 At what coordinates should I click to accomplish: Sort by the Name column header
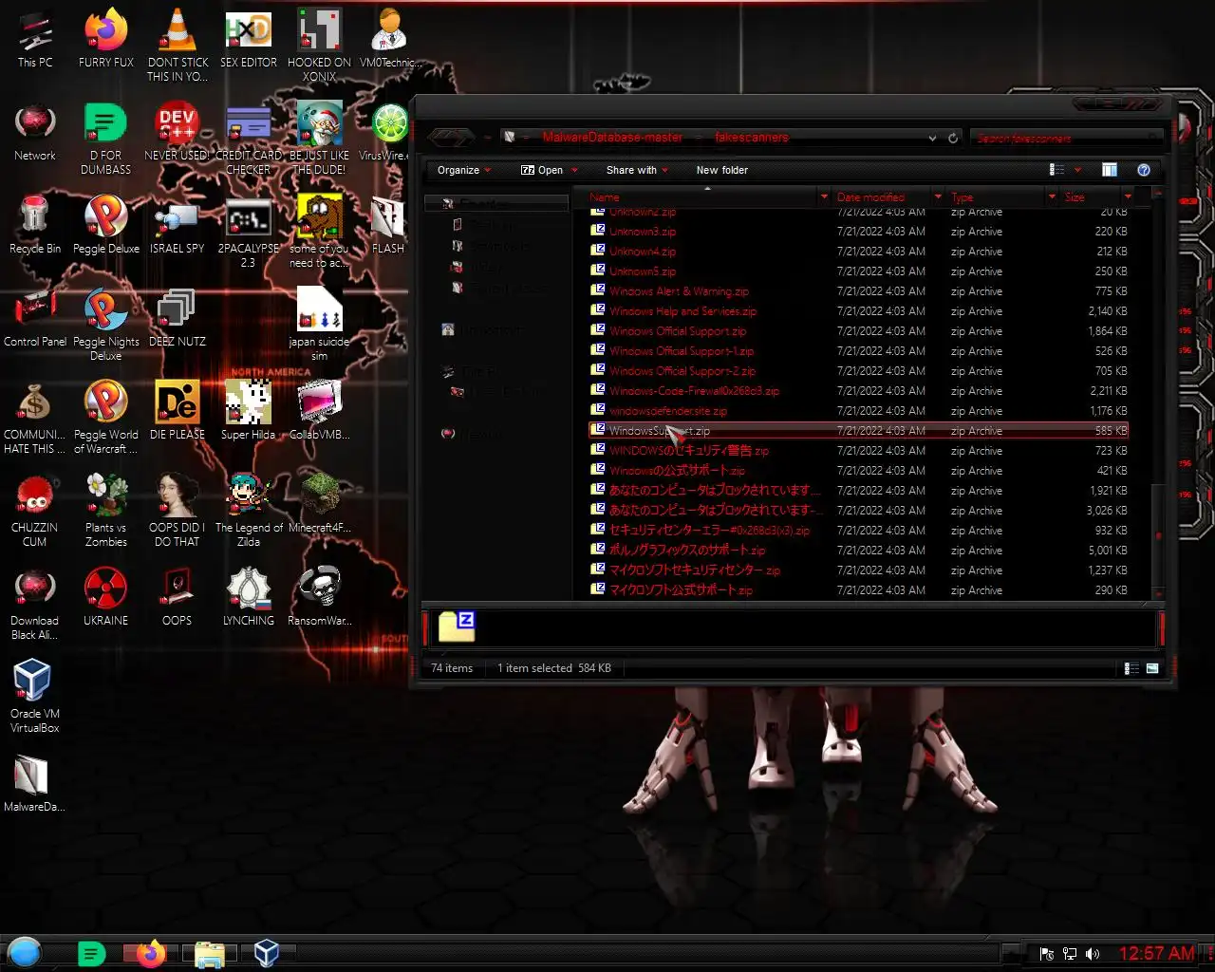pyautogui.click(x=701, y=197)
